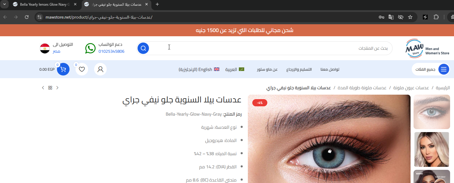Click the منحنى القاعدة (BC): 8.6 line
Viewport: 454px width, 183px height.
pos(211,180)
